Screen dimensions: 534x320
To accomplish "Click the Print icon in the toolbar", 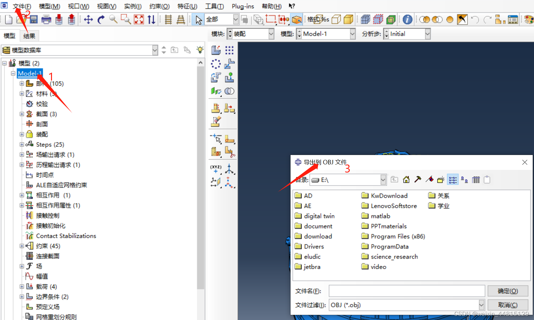I will tap(46, 20).
